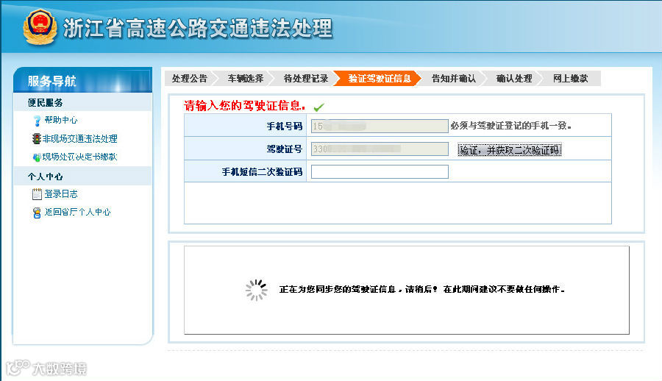Focus the 驾驶证号 input field

380,149
